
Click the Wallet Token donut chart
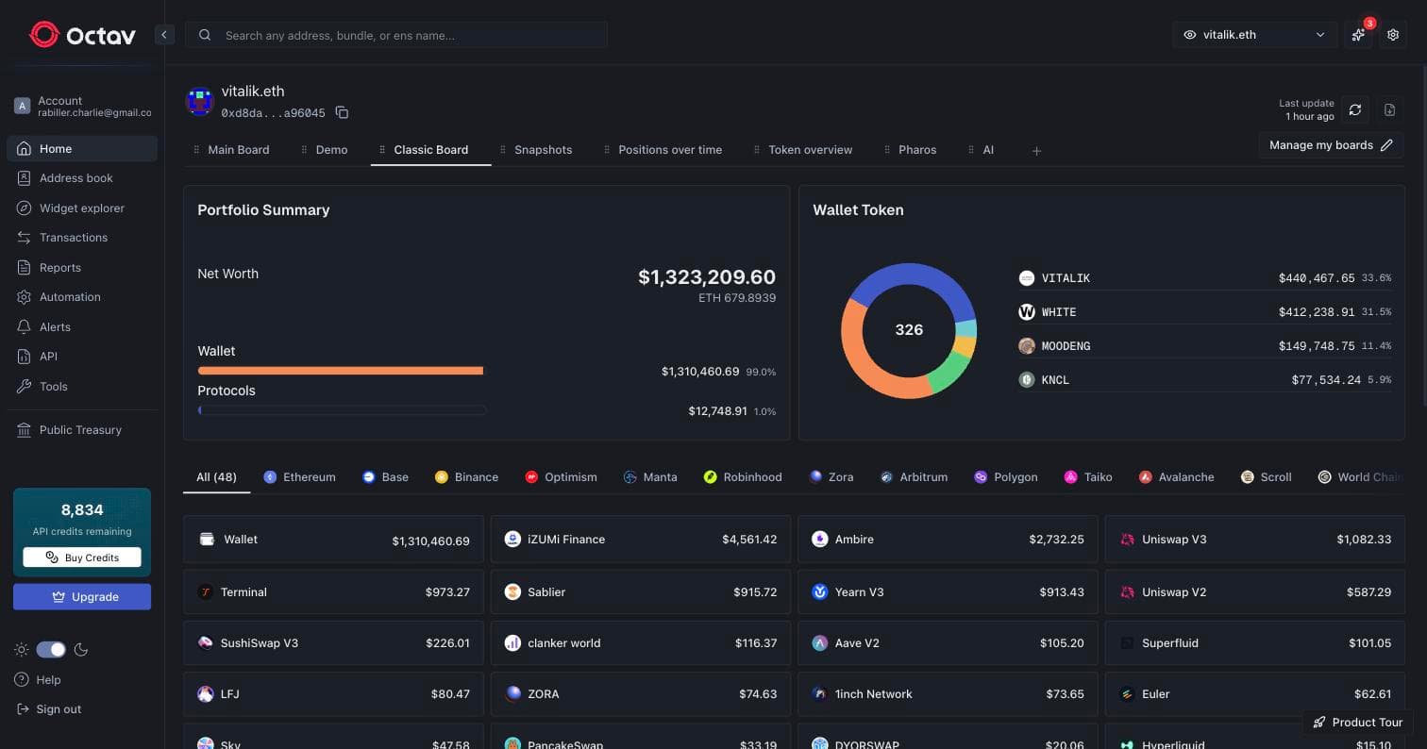(909, 330)
